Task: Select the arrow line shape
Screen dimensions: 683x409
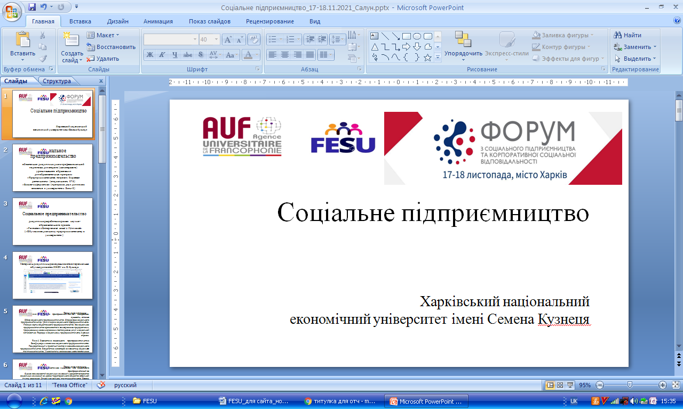Action: pyautogui.click(x=396, y=36)
